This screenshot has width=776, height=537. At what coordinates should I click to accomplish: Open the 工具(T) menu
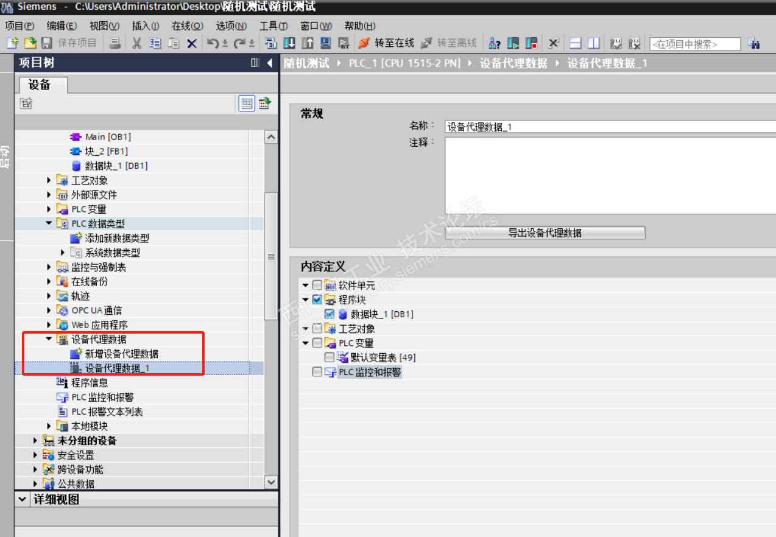273,26
